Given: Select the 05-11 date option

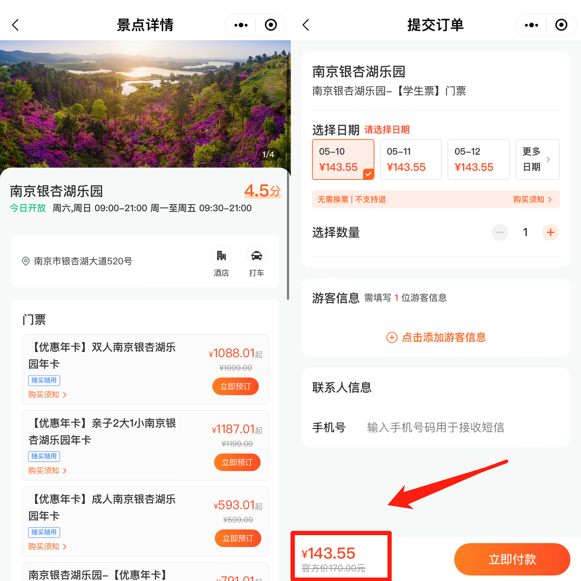Looking at the screenshot, I should tap(410, 159).
